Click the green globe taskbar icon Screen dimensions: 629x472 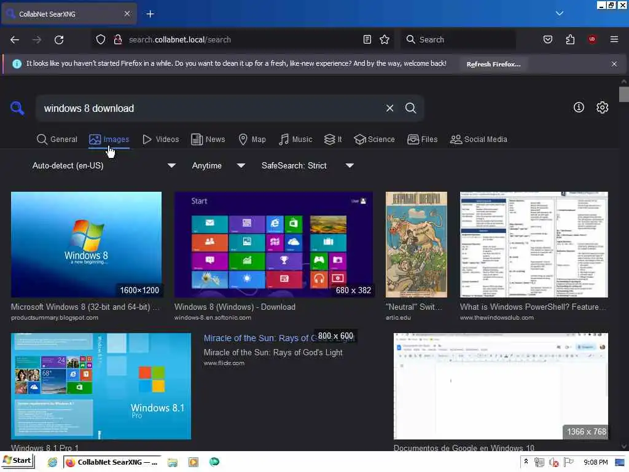click(214, 462)
